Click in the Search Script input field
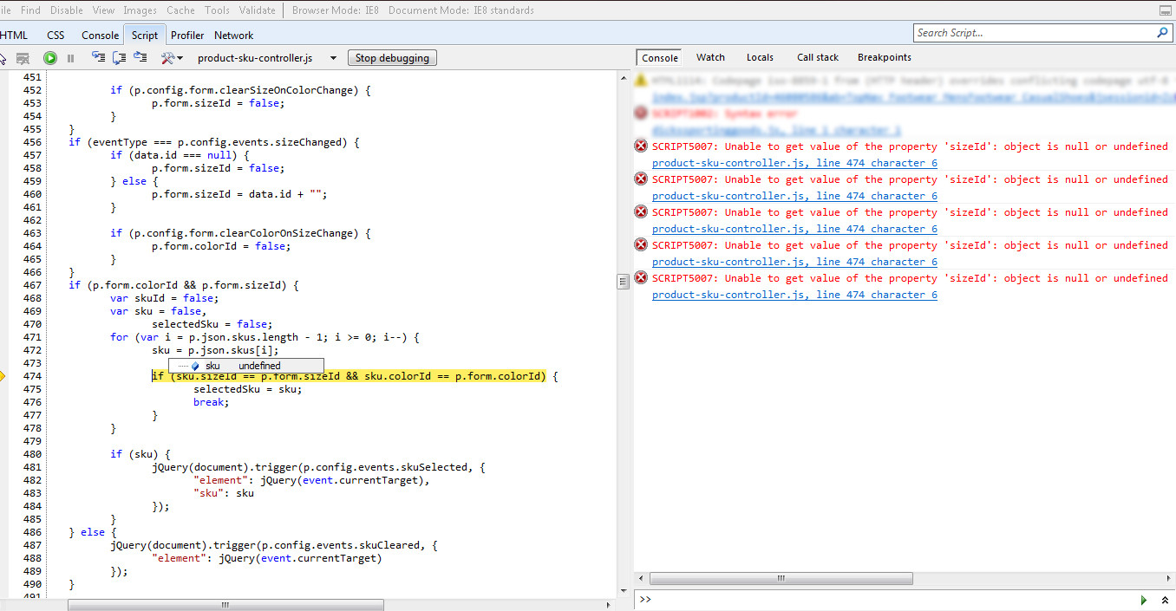 pos(1034,33)
